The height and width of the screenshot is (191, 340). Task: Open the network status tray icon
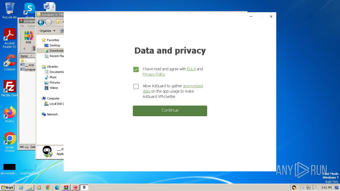coord(308,188)
